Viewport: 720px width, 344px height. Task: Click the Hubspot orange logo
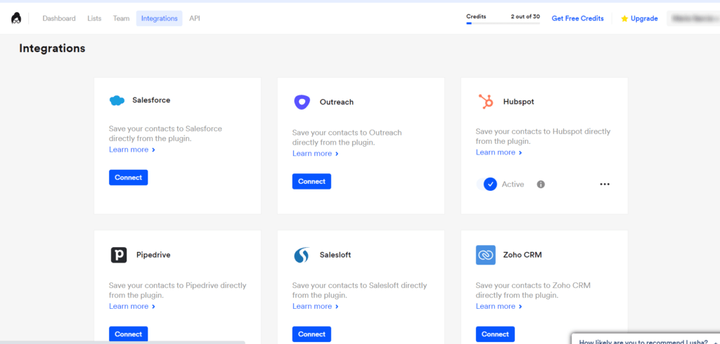(x=485, y=101)
